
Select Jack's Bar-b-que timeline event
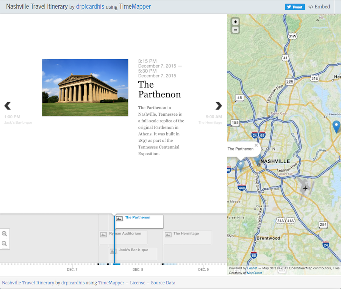[x=133, y=250]
